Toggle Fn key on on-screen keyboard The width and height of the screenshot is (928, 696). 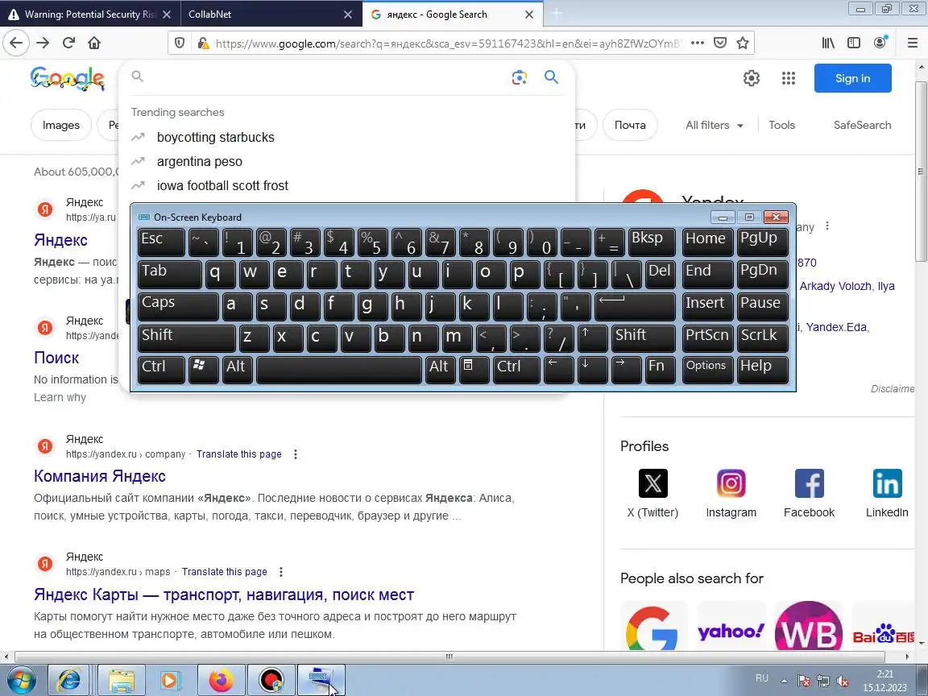659,370
